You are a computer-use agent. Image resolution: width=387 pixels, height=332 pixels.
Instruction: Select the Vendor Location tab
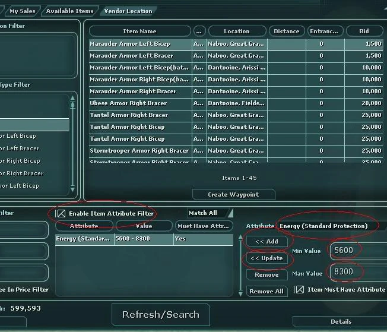coord(128,11)
